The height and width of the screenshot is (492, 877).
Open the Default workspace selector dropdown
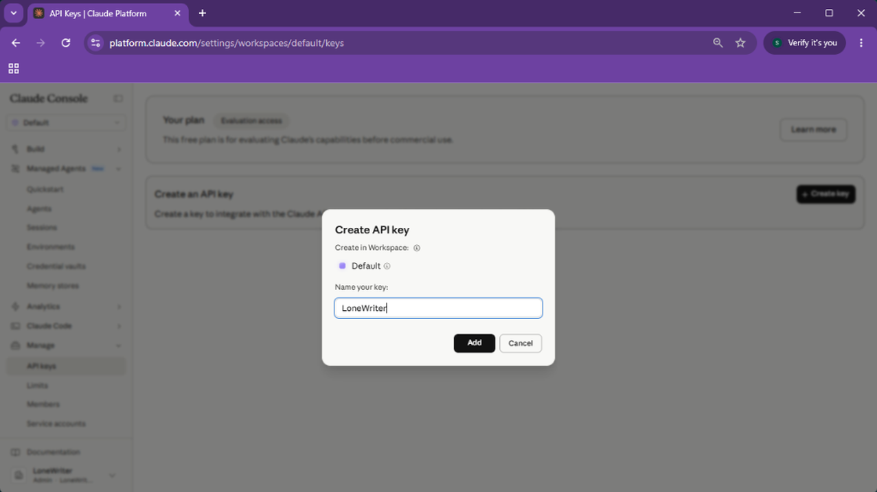pyautogui.click(x=66, y=123)
